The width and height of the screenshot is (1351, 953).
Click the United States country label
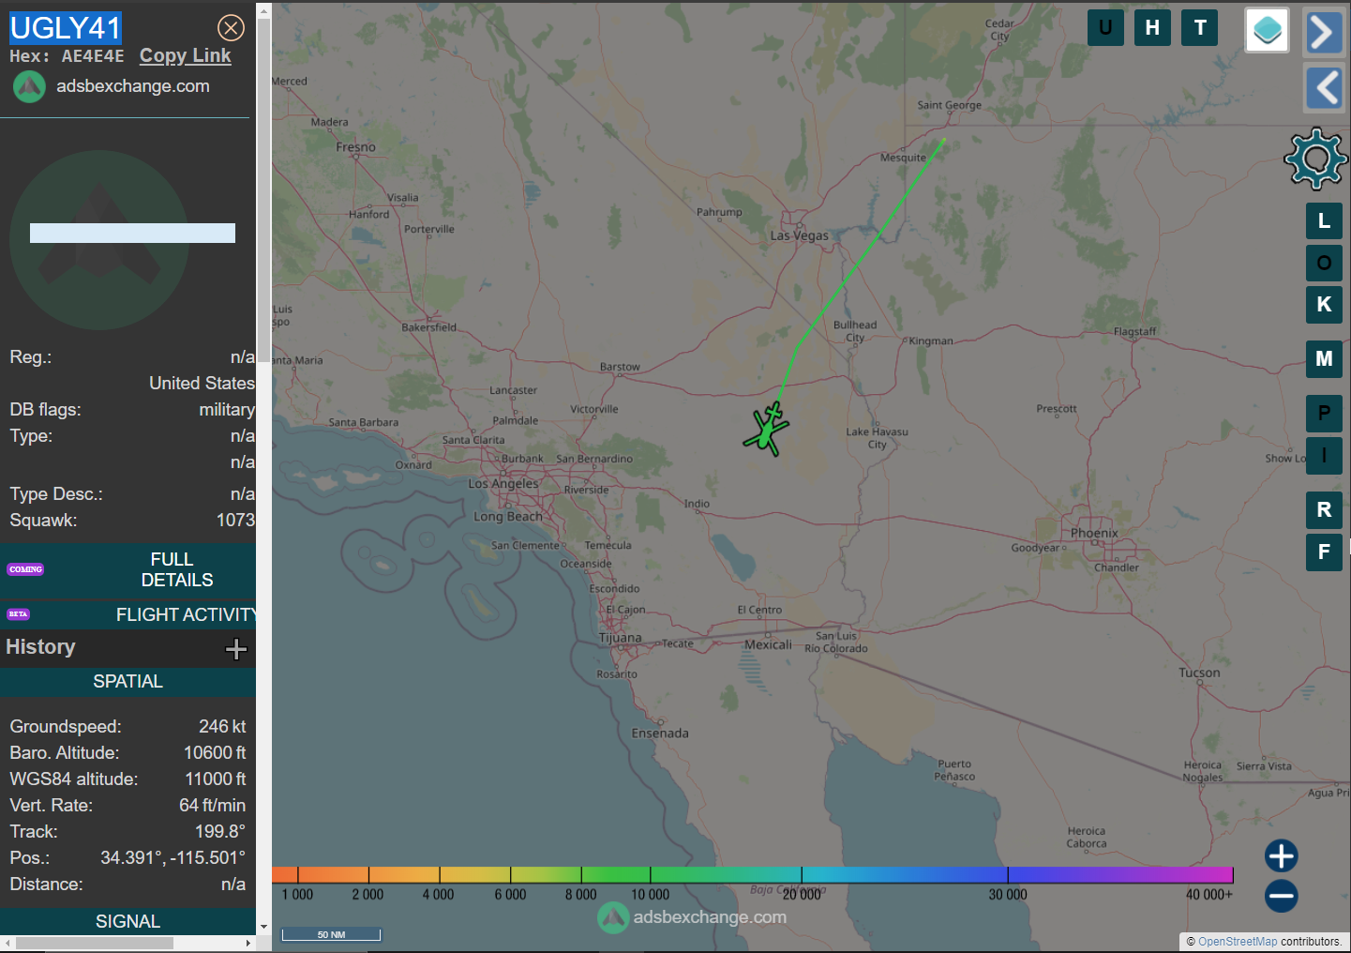202,384
